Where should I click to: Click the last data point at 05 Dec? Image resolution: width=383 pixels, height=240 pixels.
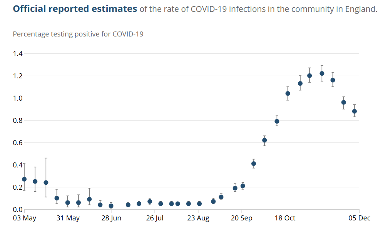click(x=355, y=111)
